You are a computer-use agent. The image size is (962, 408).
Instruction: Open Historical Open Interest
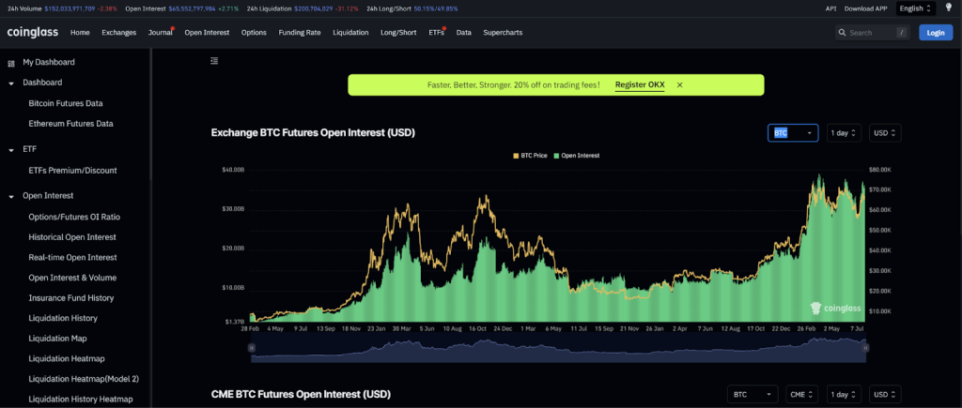click(72, 237)
